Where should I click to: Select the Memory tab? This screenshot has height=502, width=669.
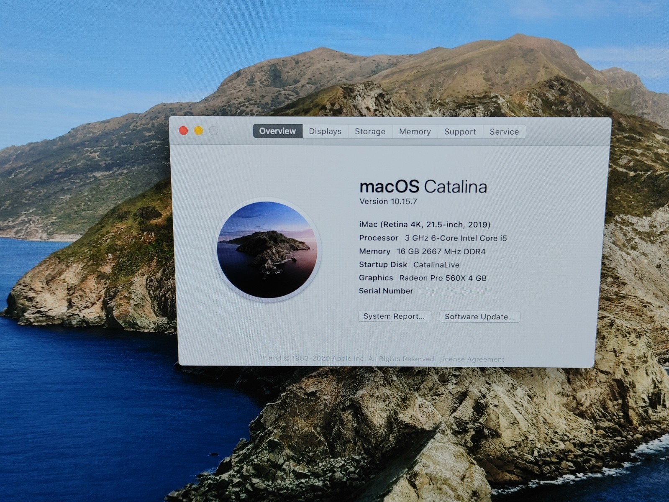[415, 132]
